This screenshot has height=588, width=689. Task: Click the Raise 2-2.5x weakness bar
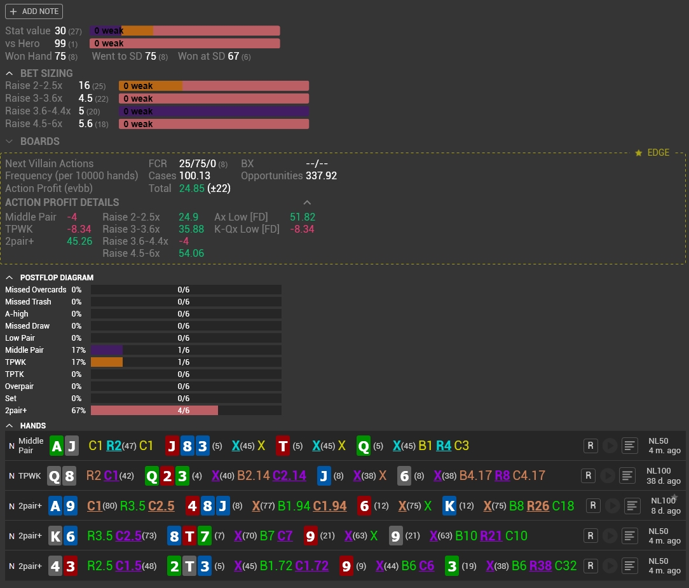click(214, 86)
